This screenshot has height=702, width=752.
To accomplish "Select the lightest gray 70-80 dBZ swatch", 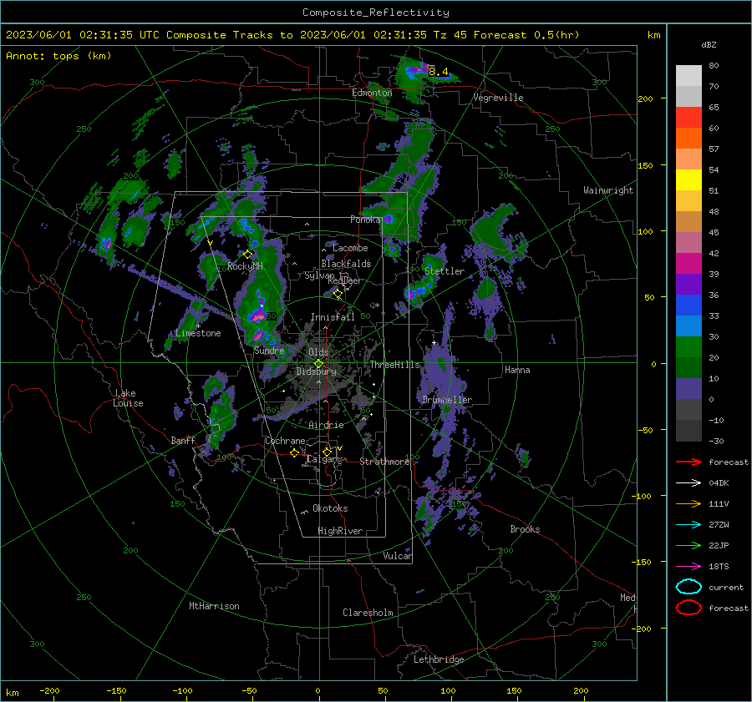I will [x=688, y=76].
